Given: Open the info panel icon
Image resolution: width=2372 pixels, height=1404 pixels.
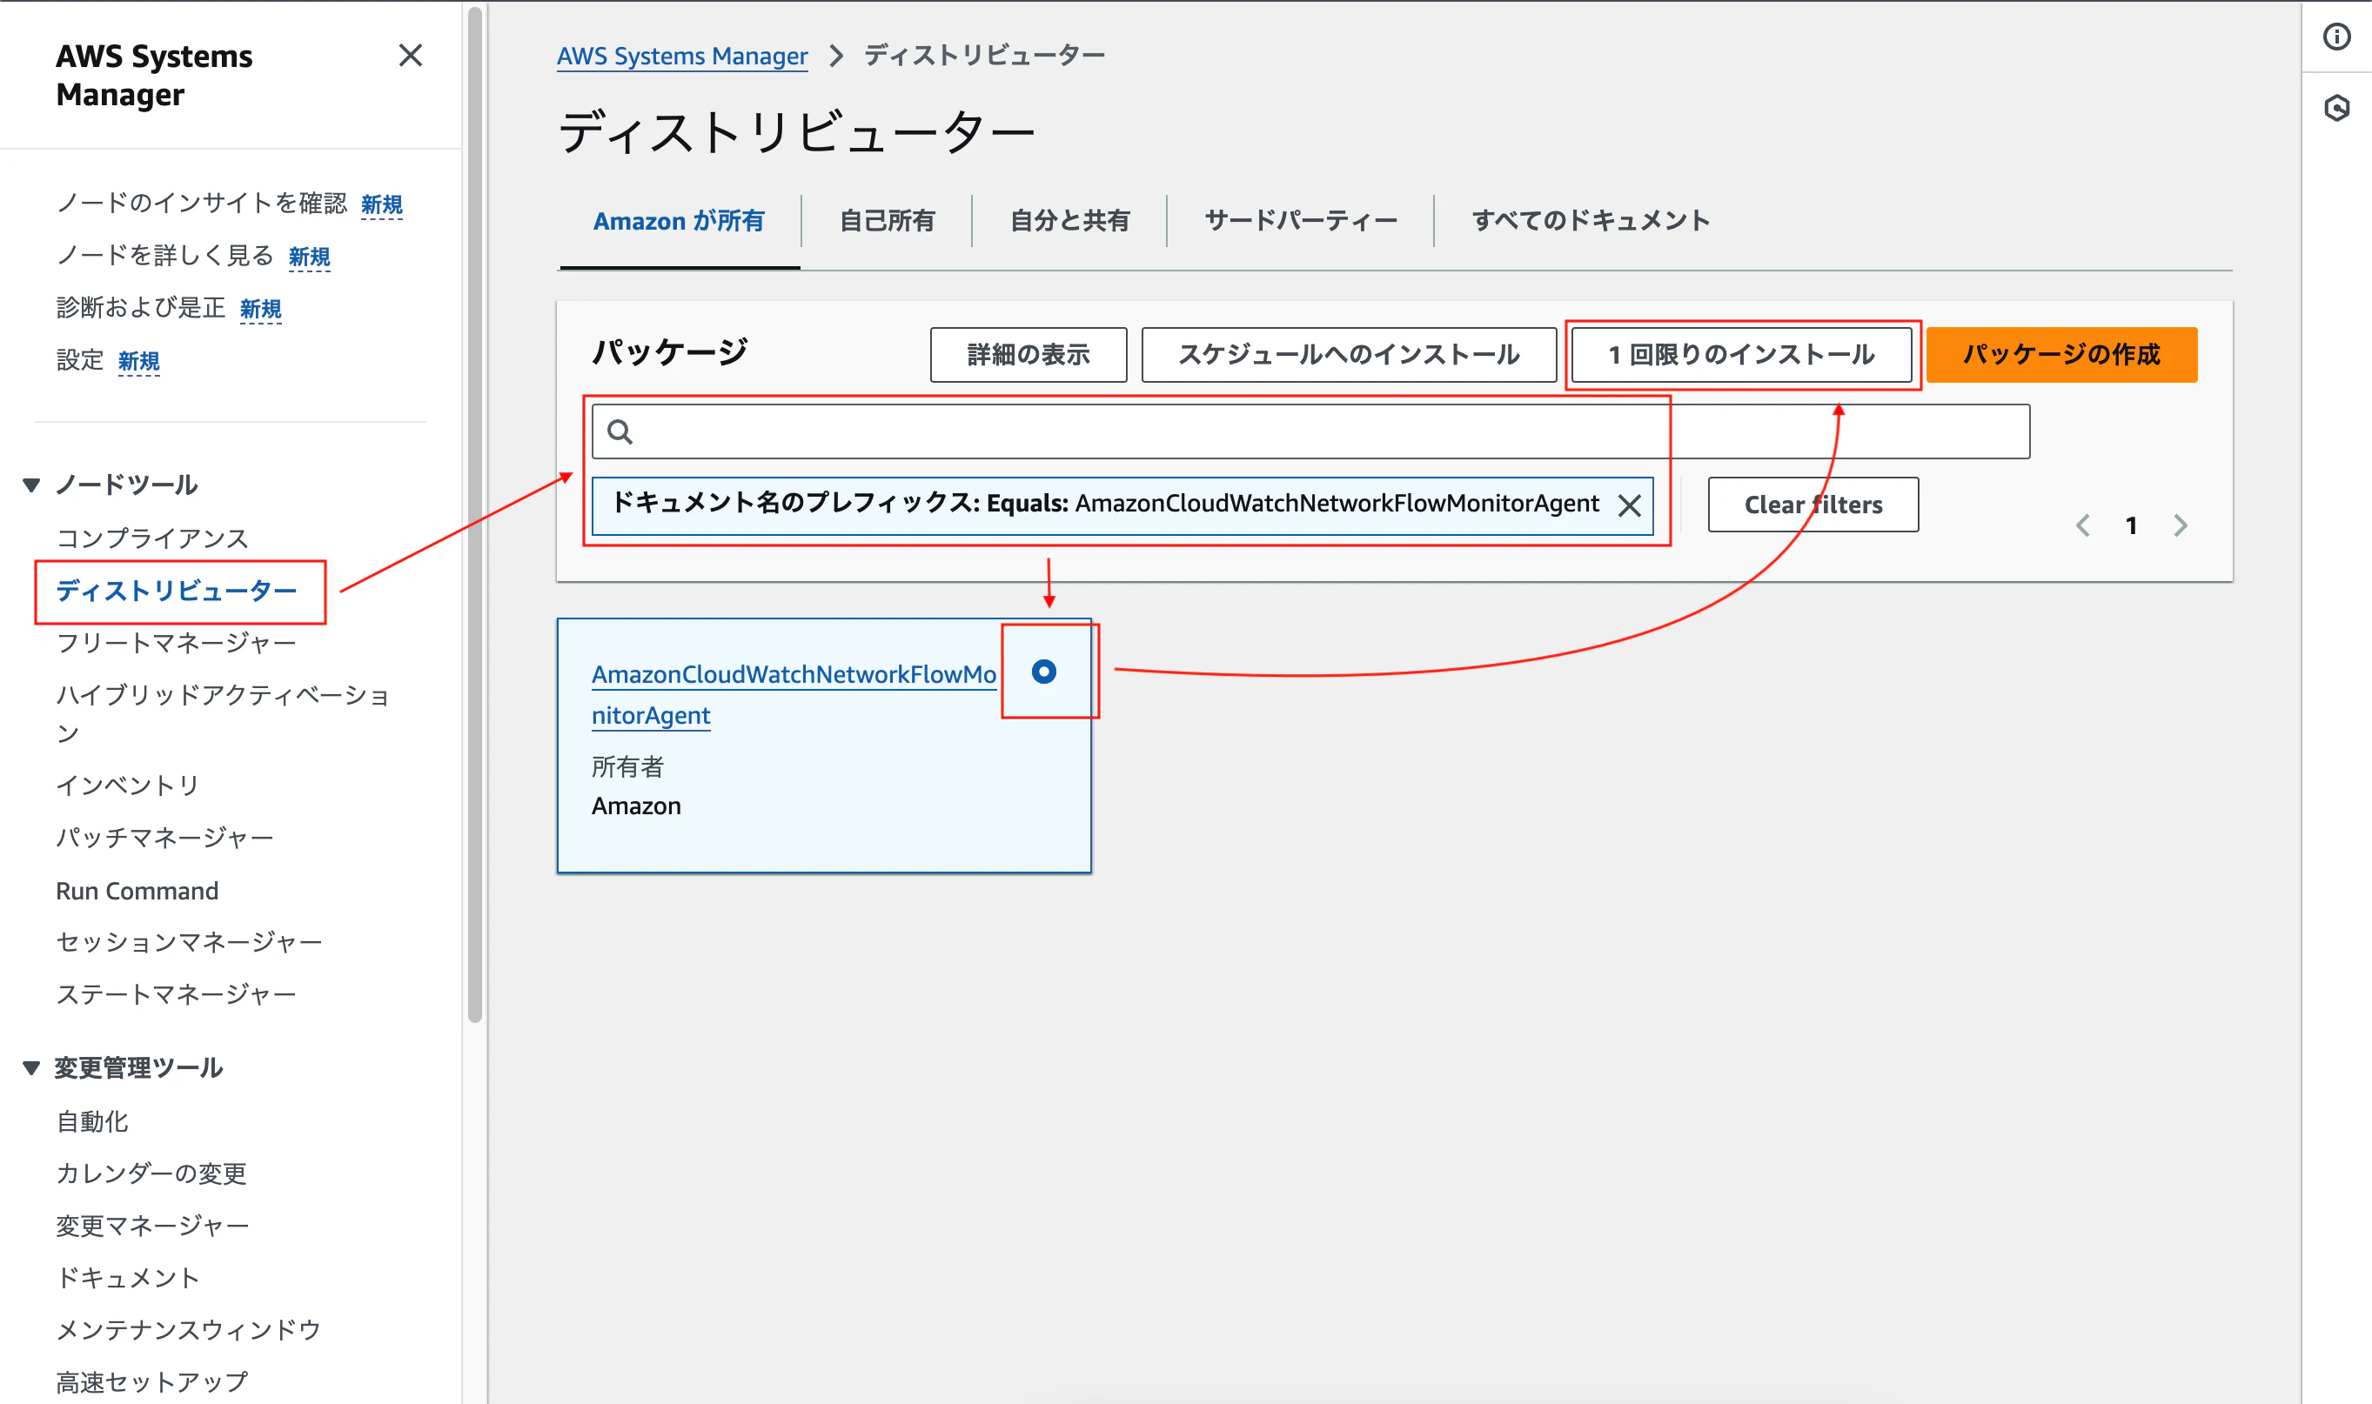Looking at the screenshot, I should (2336, 37).
